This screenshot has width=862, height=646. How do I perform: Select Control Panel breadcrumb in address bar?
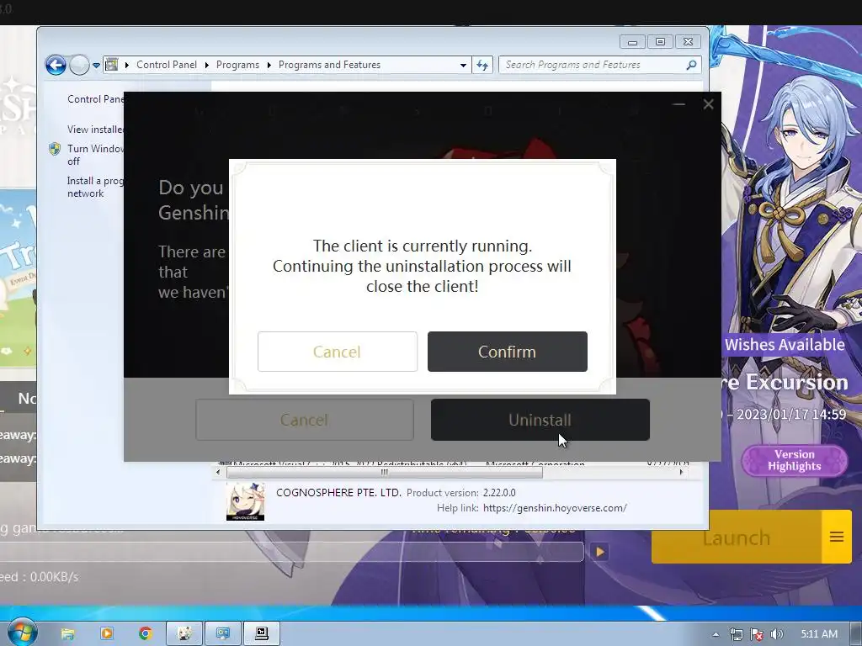pos(167,65)
